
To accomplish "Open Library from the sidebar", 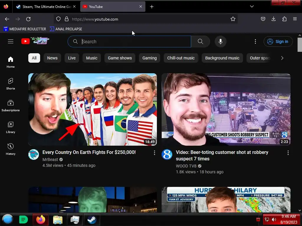I will point(11,127).
